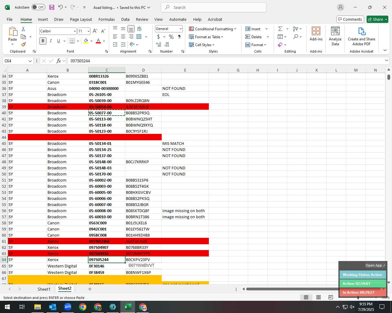392x313 pixels.
Task: Apply Percent Style format
Action: 171,37
